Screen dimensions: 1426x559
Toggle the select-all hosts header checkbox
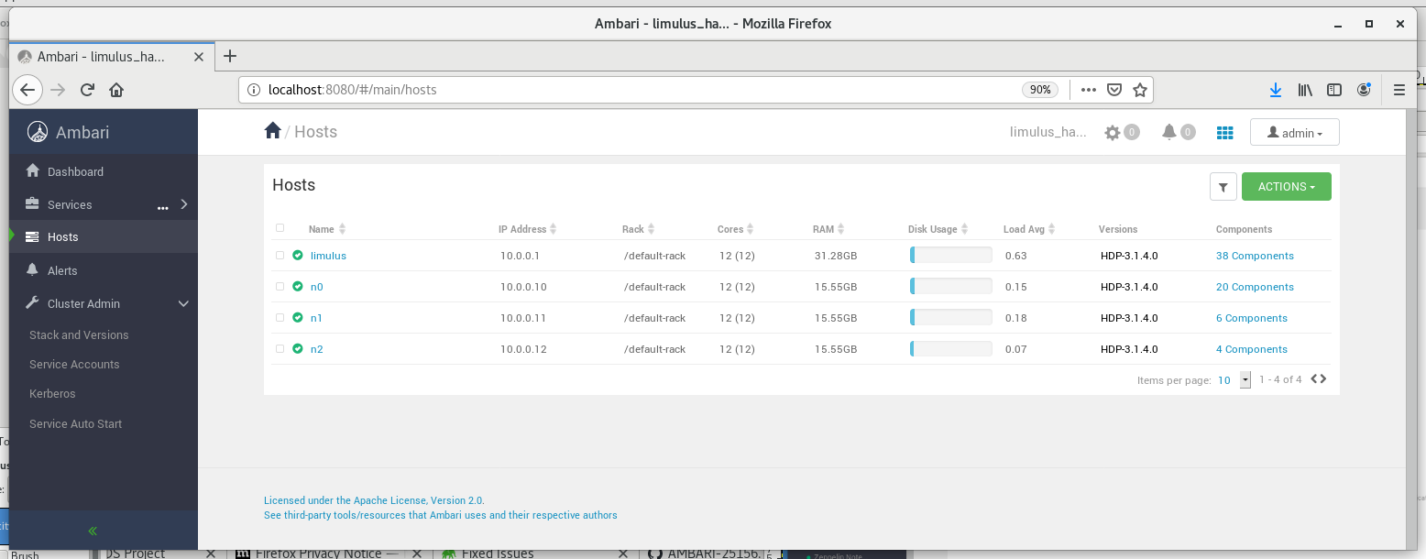coord(280,228)
